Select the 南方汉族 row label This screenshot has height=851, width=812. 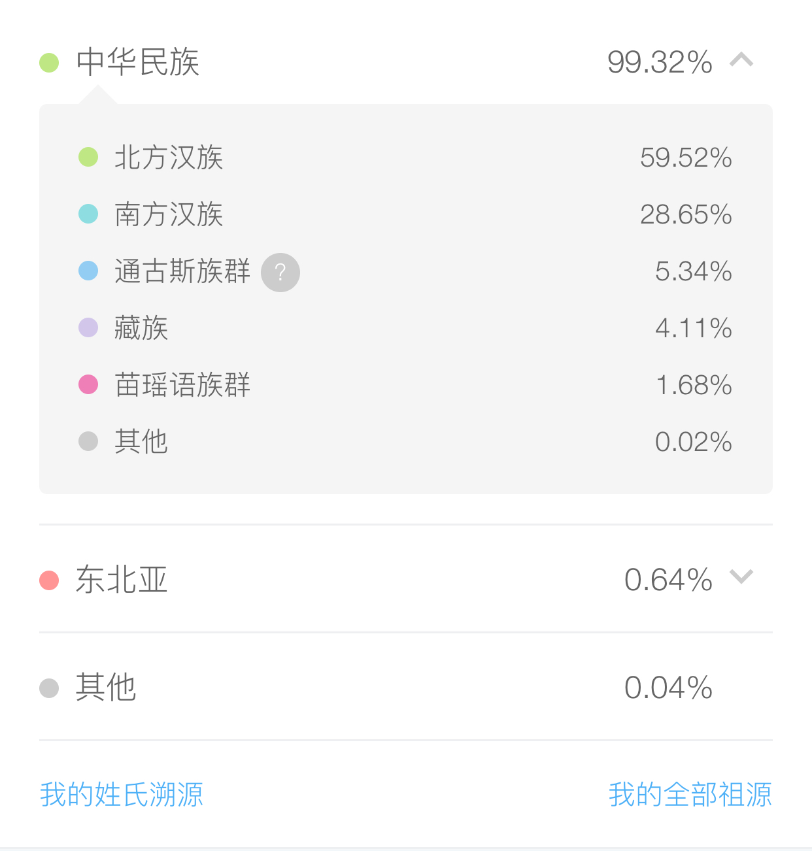point(169,214)
